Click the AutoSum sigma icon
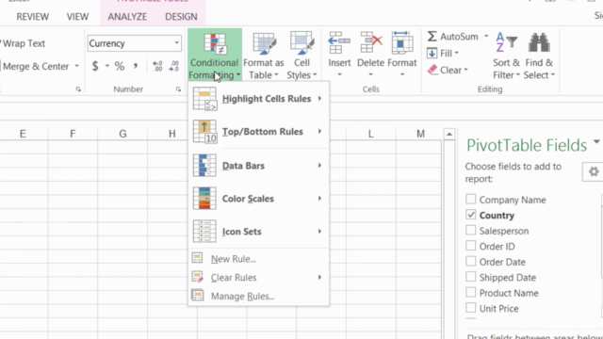Image resolution: width=603 pixels, height=339 pixels. [432, 37]
